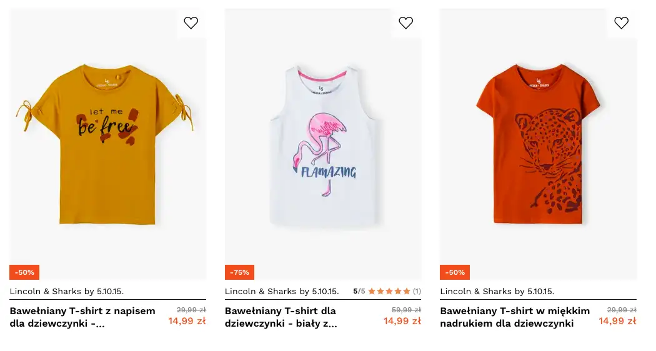Open the yellow "let me be free" T-shirt image
The width and height of the screenshot is (656, 351).
(x=106, y=144)
